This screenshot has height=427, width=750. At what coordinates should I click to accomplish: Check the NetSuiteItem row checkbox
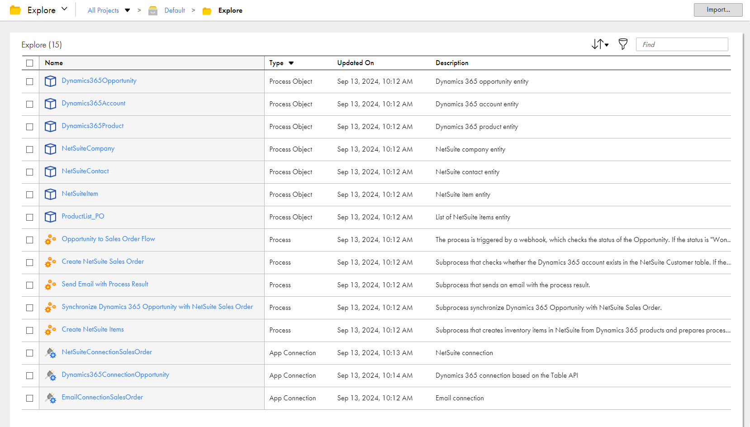[30, 195]
